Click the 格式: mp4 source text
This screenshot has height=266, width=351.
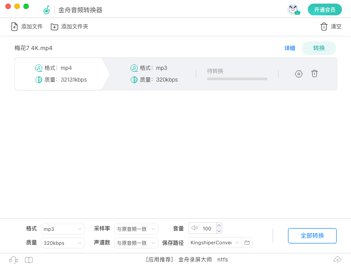tap(58, 68)
